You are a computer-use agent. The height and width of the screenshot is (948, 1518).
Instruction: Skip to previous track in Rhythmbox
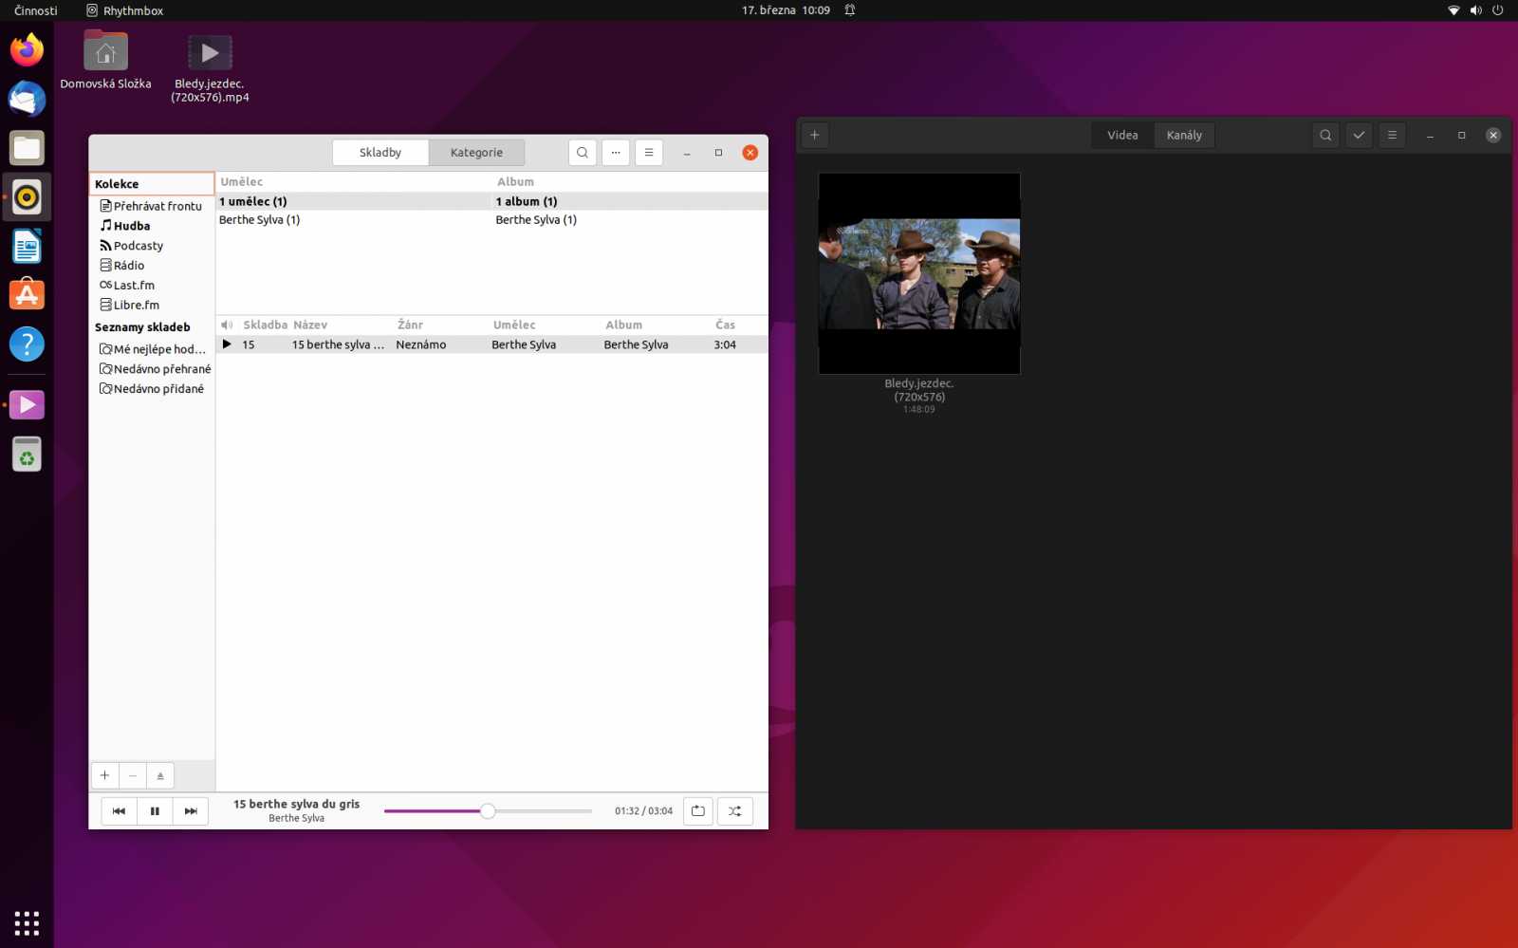click(119, 811)
